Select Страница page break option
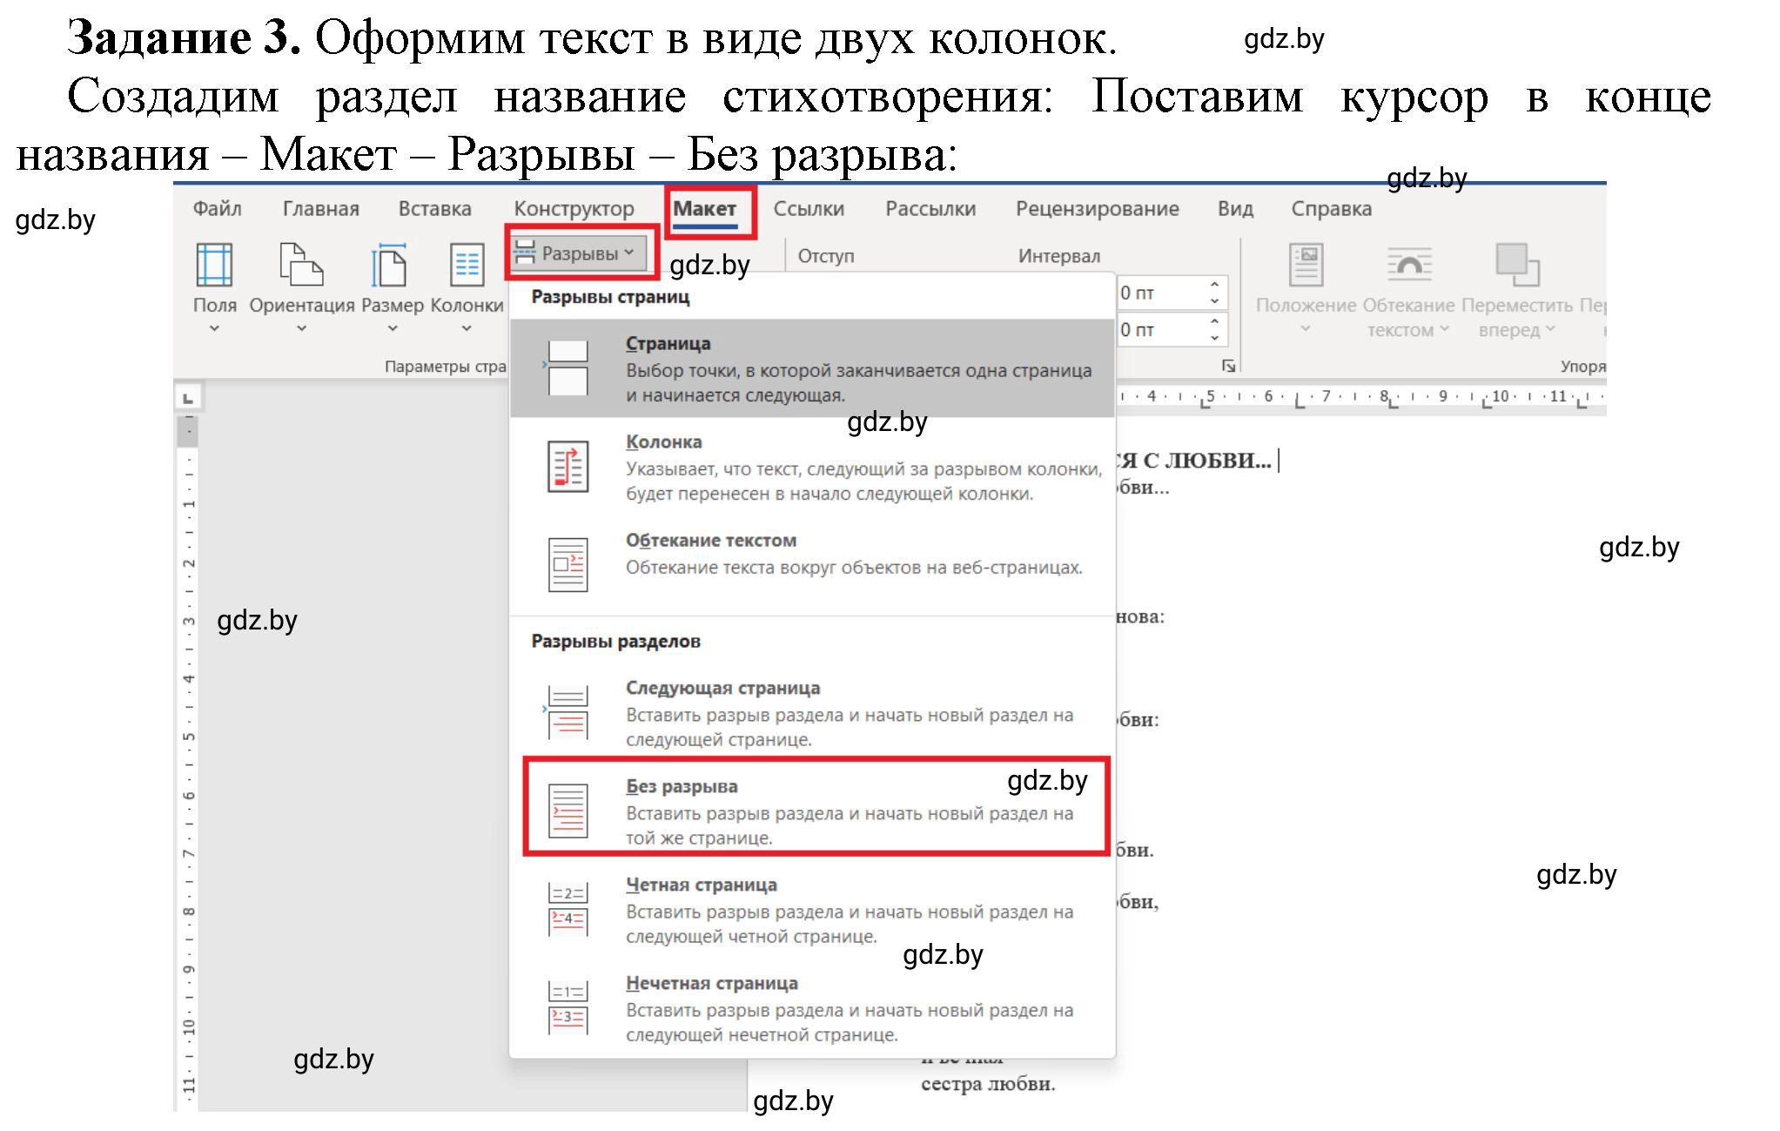Screen dimensions: 1780x1131 click(x=812, y=368)
